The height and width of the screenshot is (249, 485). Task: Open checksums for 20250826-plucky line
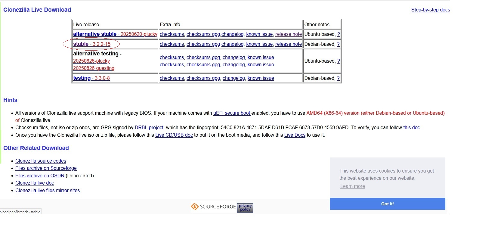(x=172, y=58)
